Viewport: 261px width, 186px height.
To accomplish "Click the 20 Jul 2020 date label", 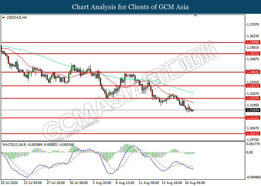I will tap(9, 183).
